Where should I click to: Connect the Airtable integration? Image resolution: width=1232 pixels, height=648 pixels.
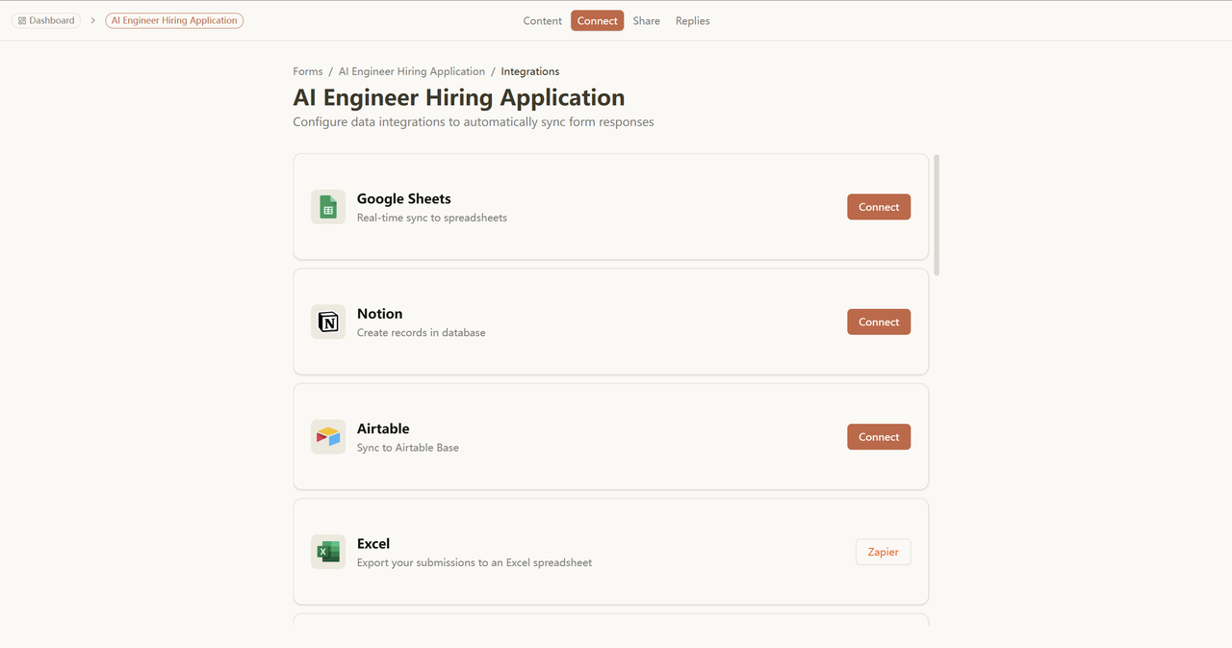878,437
